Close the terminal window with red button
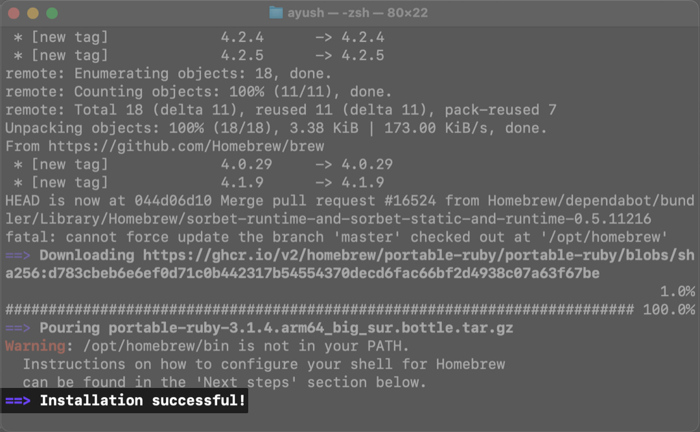The image size is (700, 432). (x=14, y=13)
